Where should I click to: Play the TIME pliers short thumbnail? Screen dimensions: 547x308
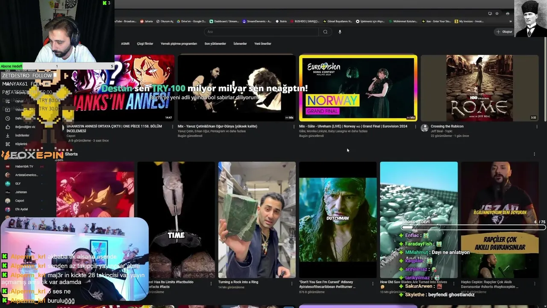pyautogui.click(x=176, y=220)
